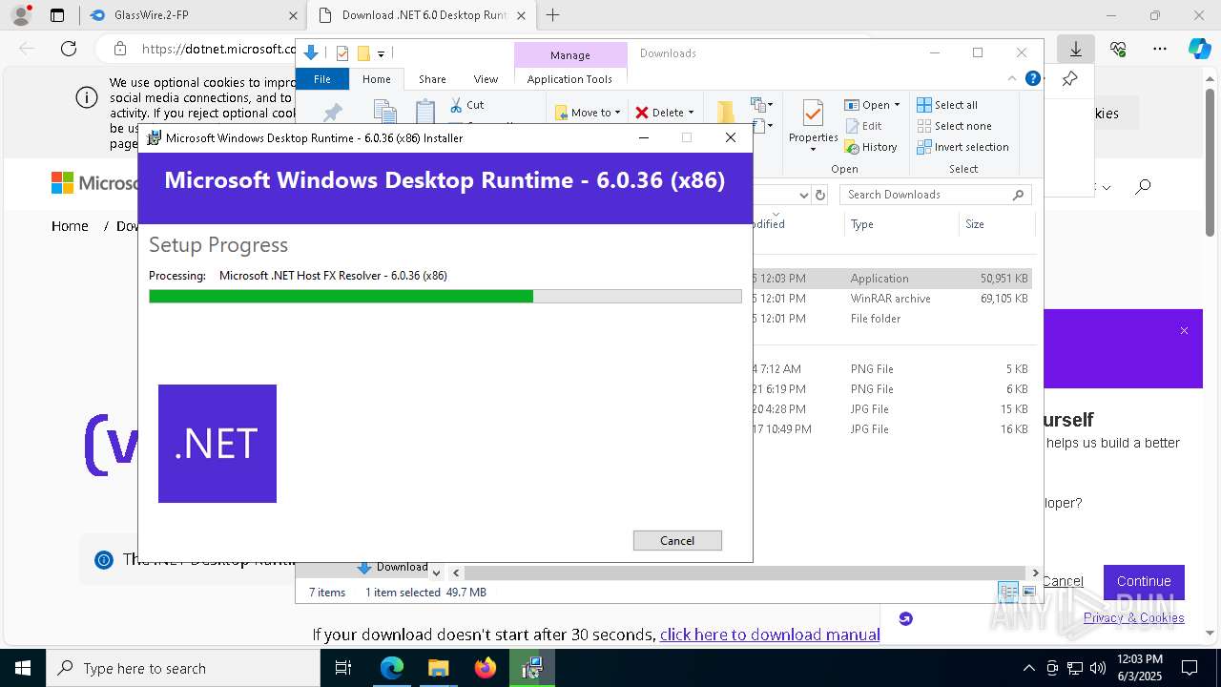Click the Cut scissors icon

tap(456, 105)
